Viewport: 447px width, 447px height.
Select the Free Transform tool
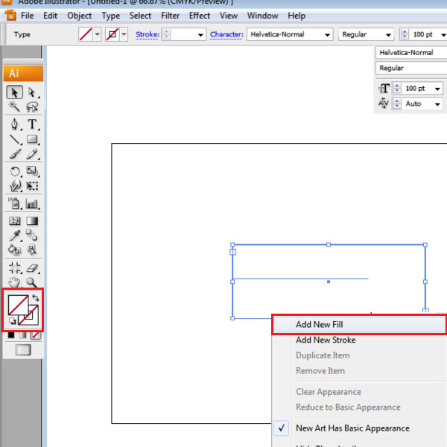click(x=32, y=186)
